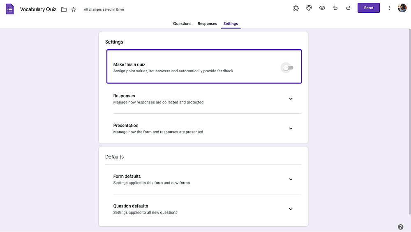This screenshot has width=411, height=232.
Task: Switch to the Questions tab
Action: pos(182,23)
